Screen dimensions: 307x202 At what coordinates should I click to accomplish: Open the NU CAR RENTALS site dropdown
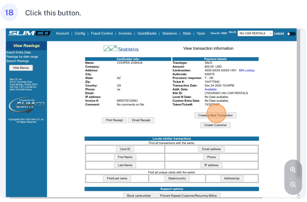tap(255, 34)
